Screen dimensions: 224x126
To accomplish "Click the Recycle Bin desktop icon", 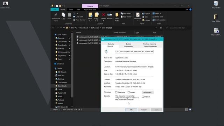I will [216, 5].
